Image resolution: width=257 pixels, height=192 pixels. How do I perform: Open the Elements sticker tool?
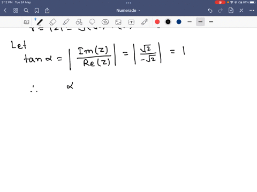click(105, 22)
